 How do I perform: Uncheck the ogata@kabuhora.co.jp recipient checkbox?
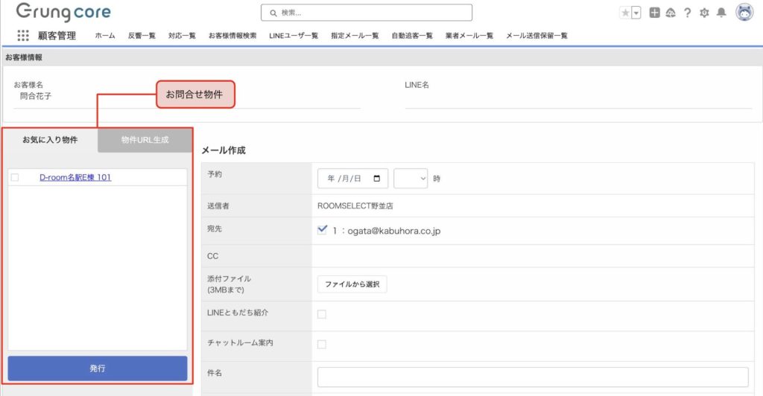(322, 230)
